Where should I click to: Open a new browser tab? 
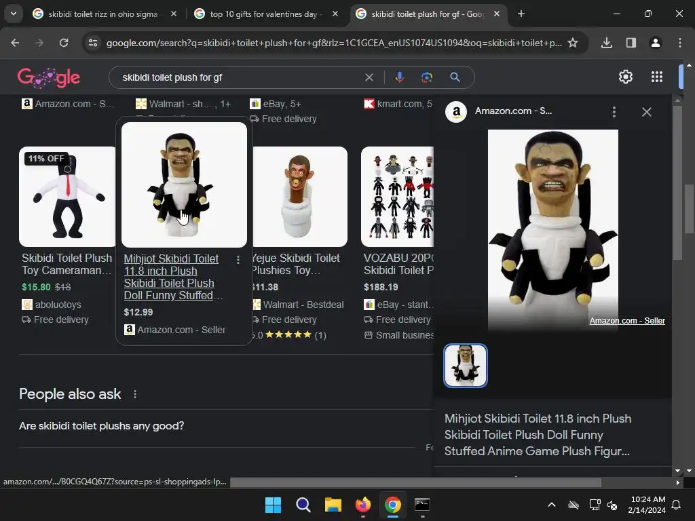521,14
